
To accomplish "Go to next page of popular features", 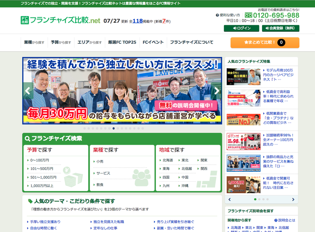I will (293, 200).
